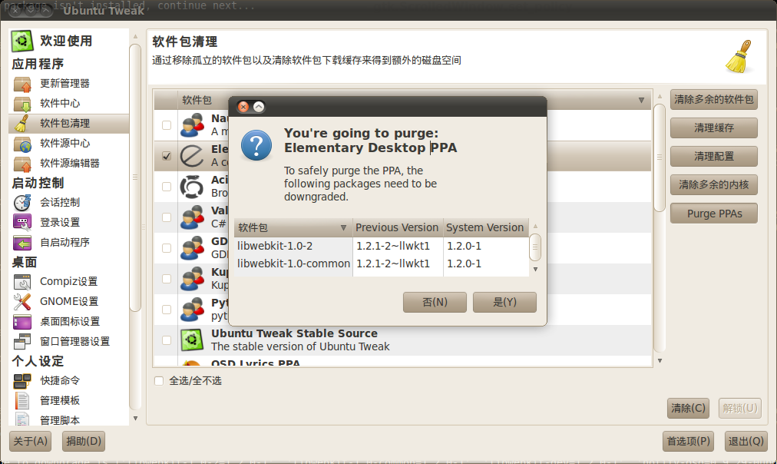The image size is (777, 464).
Task: Click main package list scroll down arrow
Action: [x=660, y=360]
